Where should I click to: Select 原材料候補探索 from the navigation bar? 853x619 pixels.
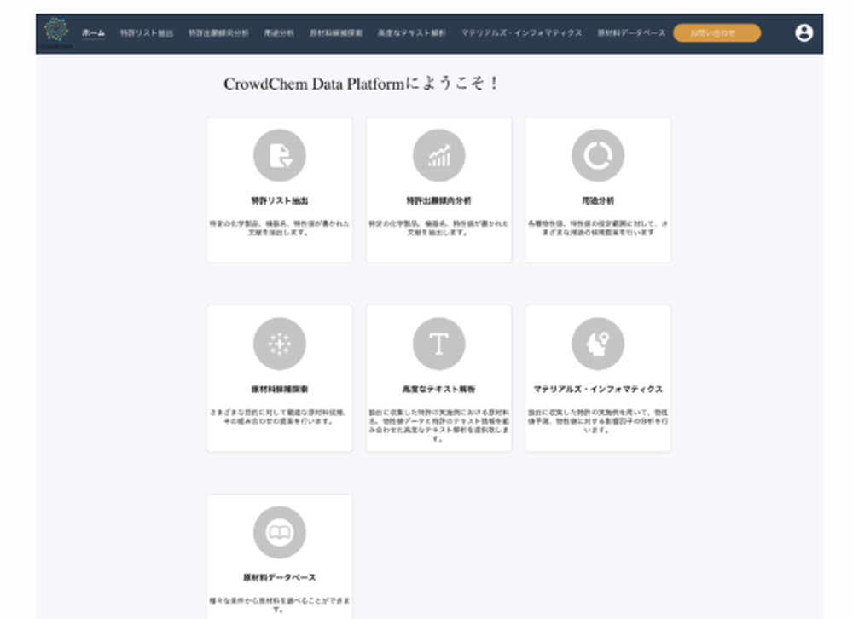point(335,32)
